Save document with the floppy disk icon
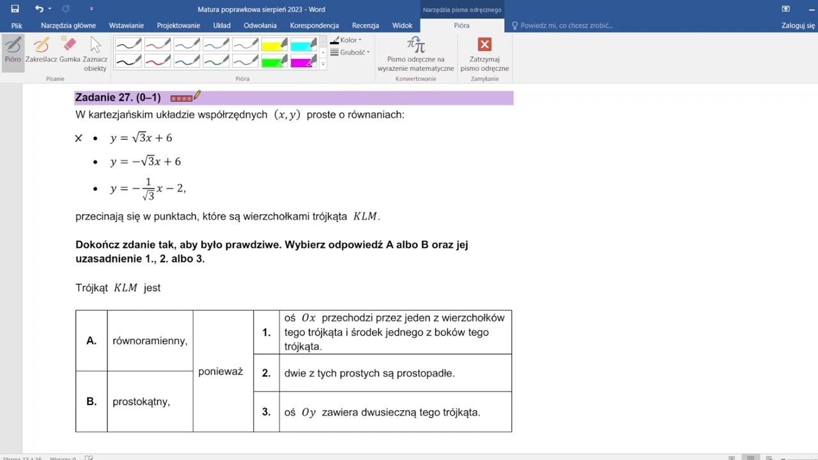Viewport: 818px width, 460px height. pos(15,9)
